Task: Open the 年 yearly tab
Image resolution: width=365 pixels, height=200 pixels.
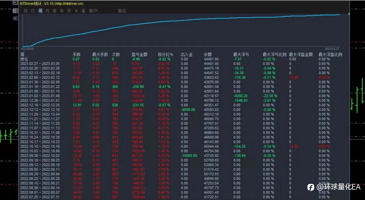Action: click(62, 11)
